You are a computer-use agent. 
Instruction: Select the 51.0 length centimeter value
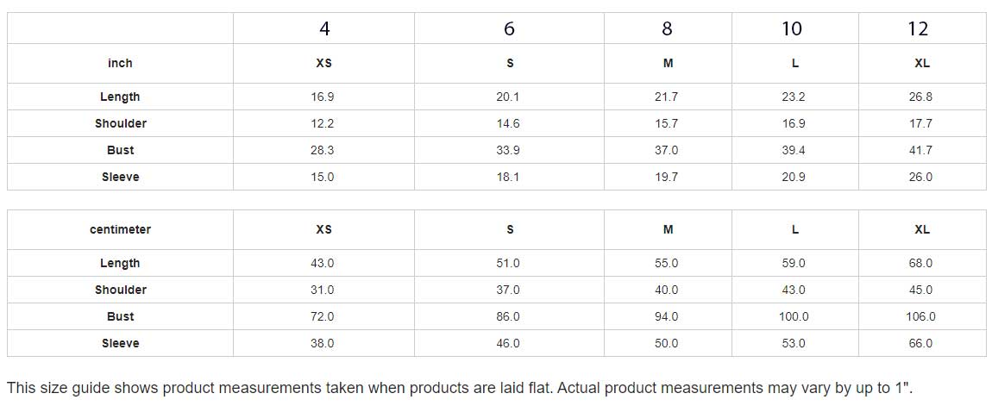508,264
